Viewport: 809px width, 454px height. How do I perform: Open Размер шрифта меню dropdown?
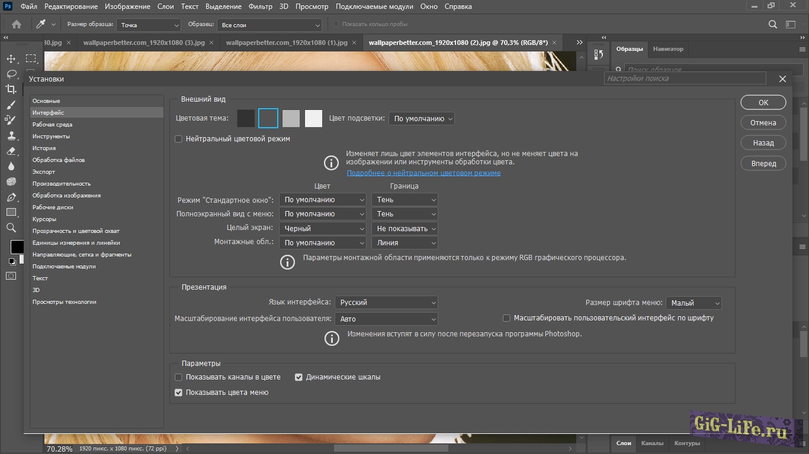coord(694,303)
